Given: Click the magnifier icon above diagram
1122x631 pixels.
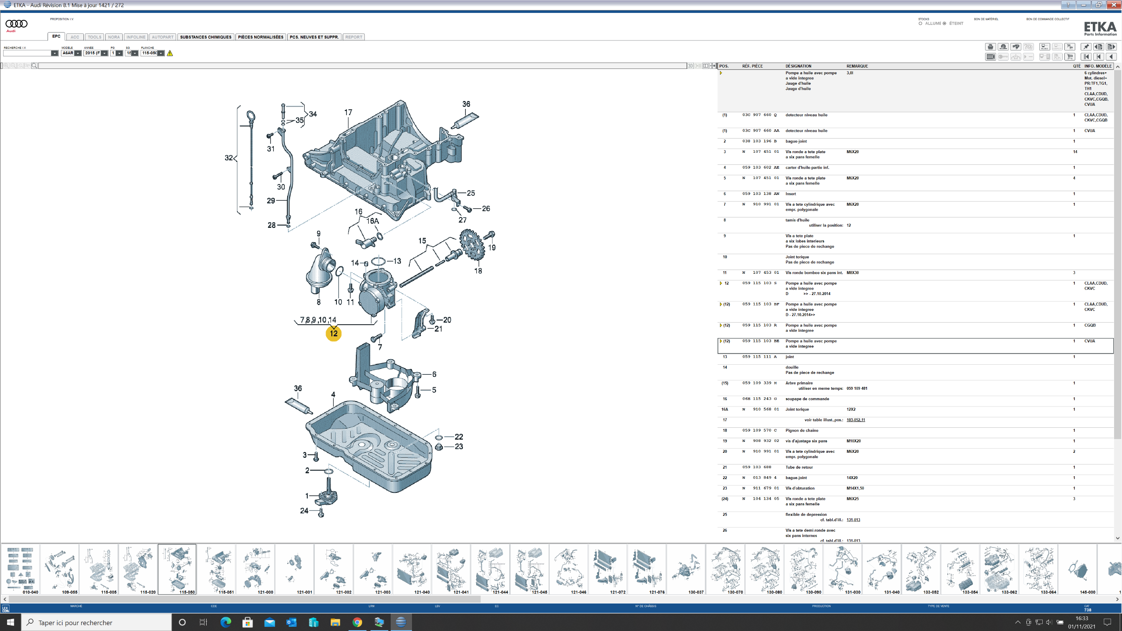Looking at the screenshot, I should coord(34,66).
